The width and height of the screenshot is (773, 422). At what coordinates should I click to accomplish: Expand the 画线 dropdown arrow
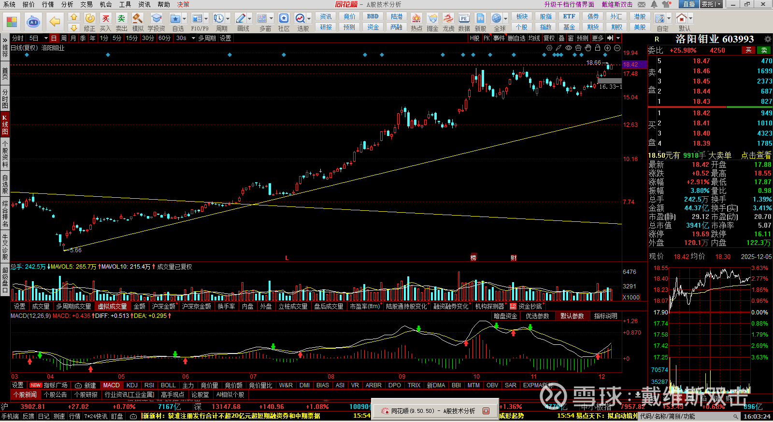point(249,19)
